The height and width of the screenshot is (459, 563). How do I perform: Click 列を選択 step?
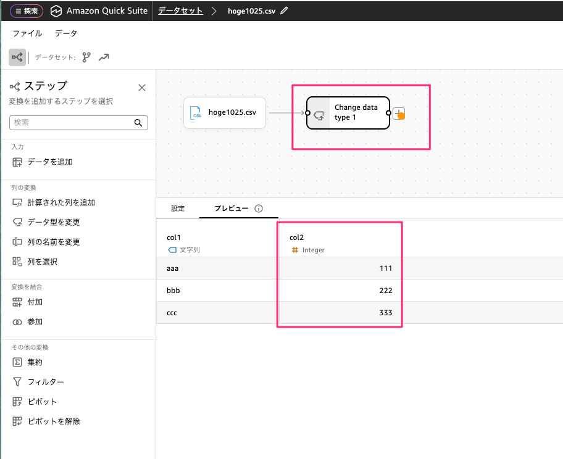tap(42, 262)
